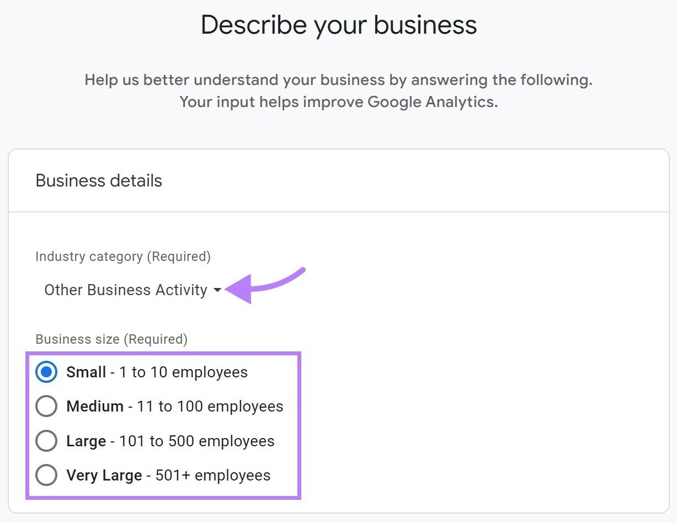677x523 pixels.
Task: Click the Describe your business title
Action: 338,24
